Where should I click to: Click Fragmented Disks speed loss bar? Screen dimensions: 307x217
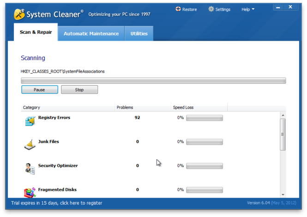pos(205,190)
